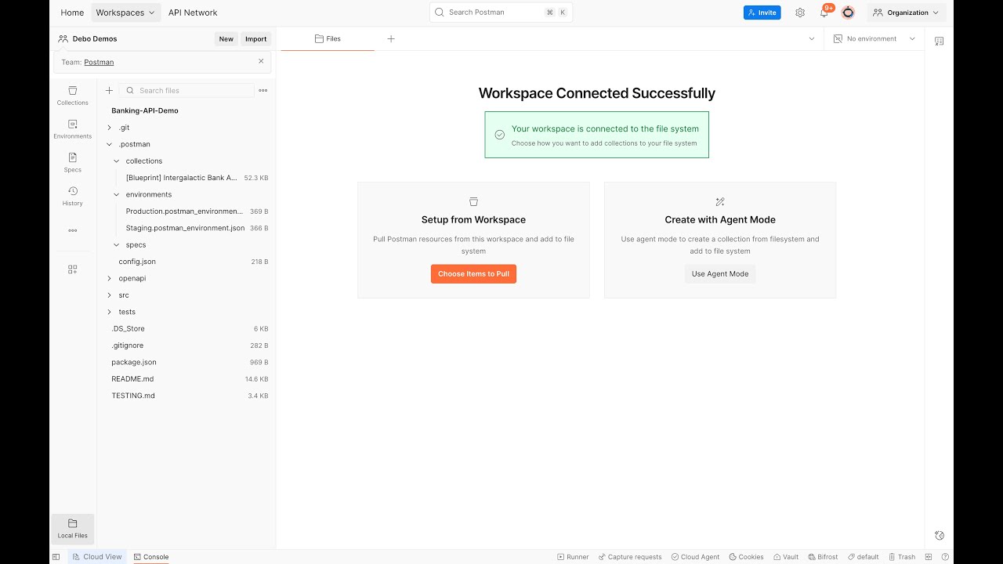
Task: Open Runner from status bar
Action: pos(573,557)
